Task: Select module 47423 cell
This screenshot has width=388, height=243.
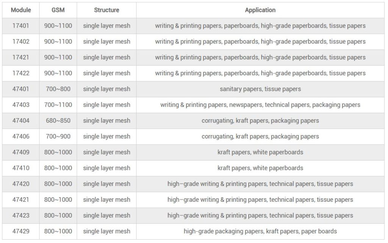Action: point(20,216)
